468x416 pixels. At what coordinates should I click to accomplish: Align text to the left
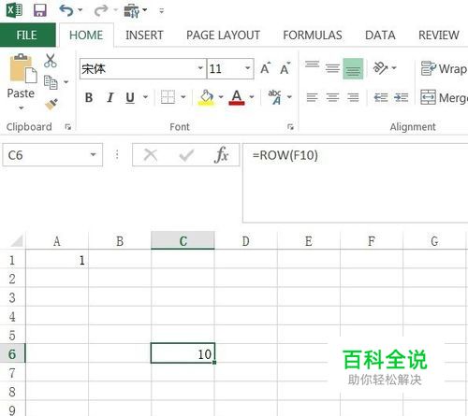[x=312, y=97]
